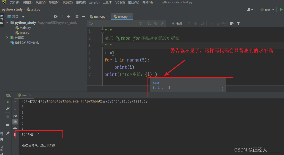Go to previous search occurrence
Image resolution: width=284 pixels, height=155 pixels.
click(x=189, y=24)
